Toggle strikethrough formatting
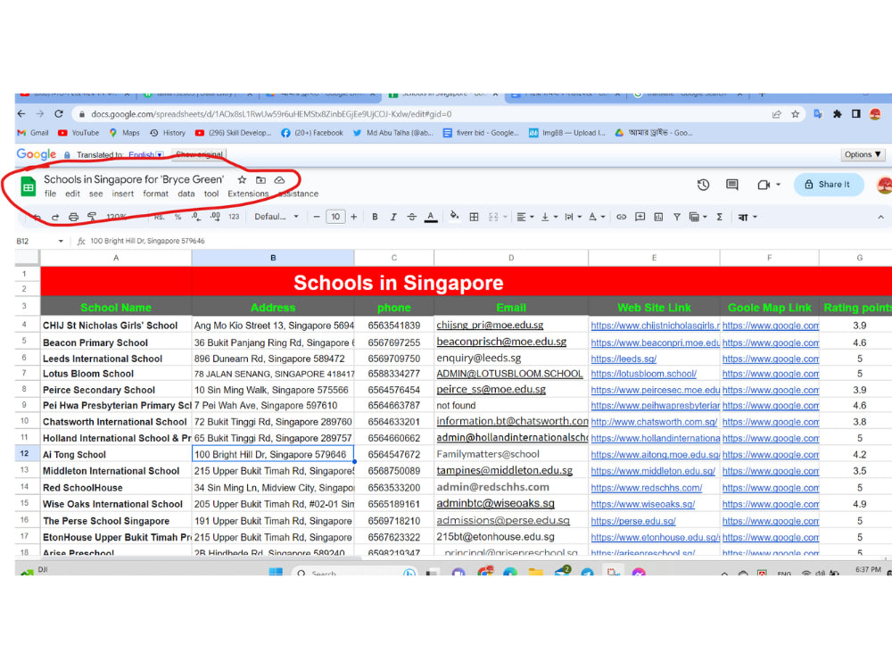The image size is (892, 669). tap(412, 217)
